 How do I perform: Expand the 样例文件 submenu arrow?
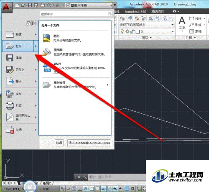pyautogui.click(x=107, y=85)
